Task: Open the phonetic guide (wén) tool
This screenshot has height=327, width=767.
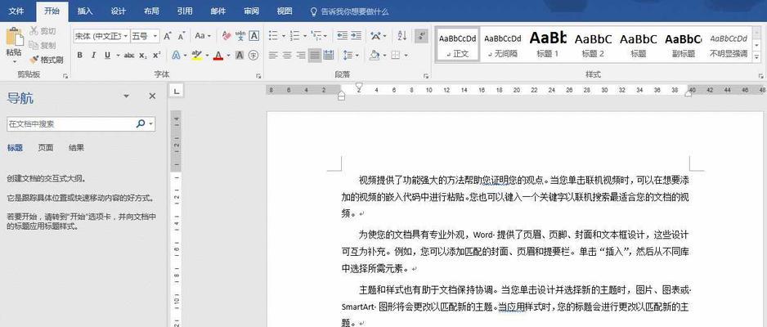Action: 240,36
